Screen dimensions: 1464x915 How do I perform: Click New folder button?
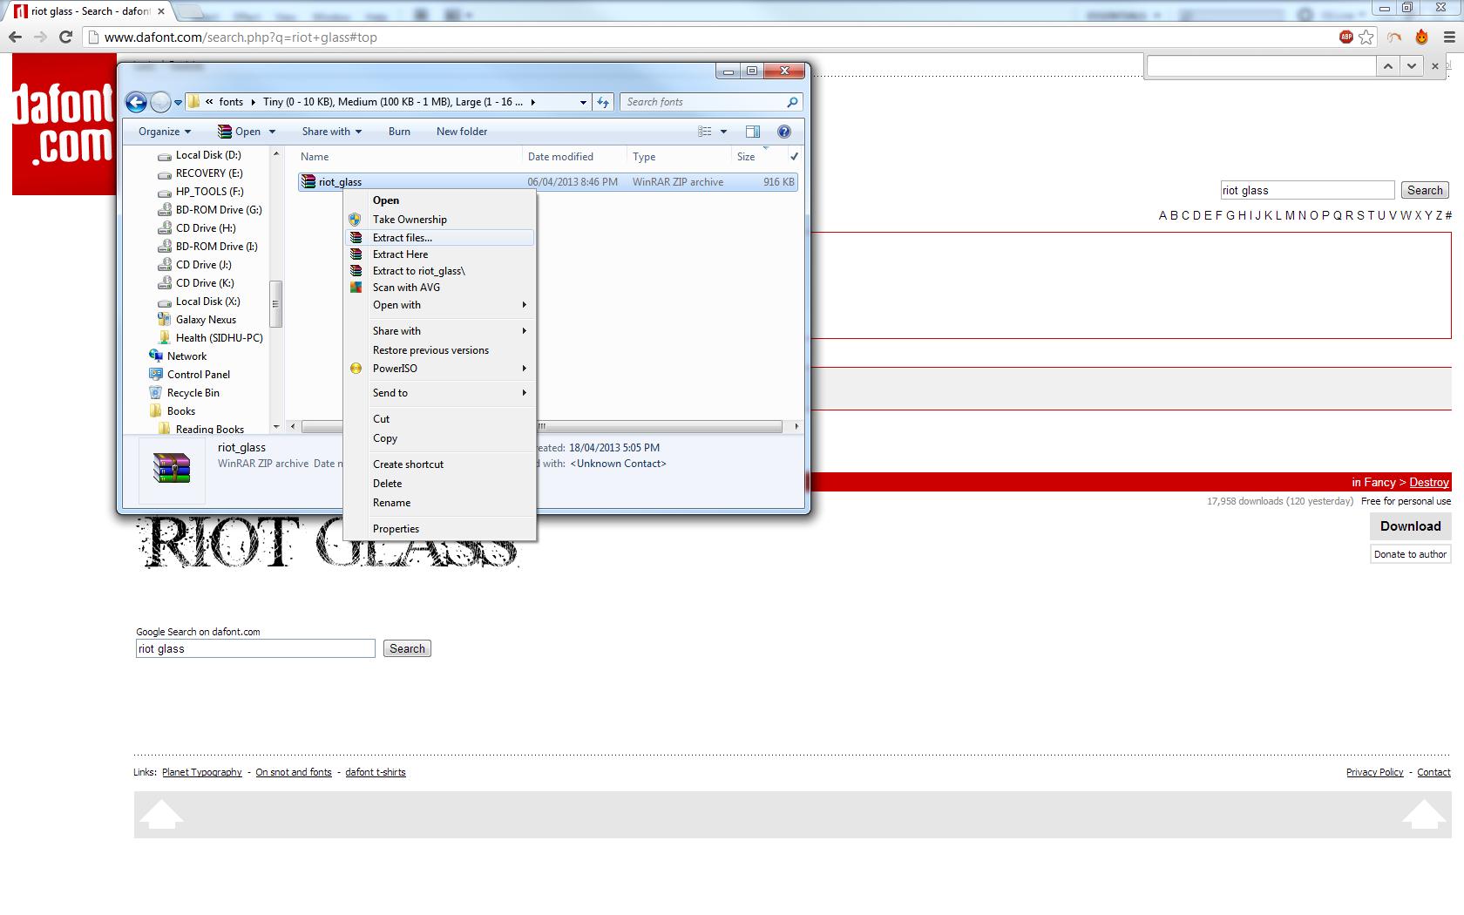point(462,132)
